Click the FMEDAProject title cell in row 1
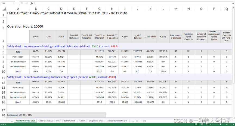The width and height of the screenshot is (235, 126). [x=67, y=13]
